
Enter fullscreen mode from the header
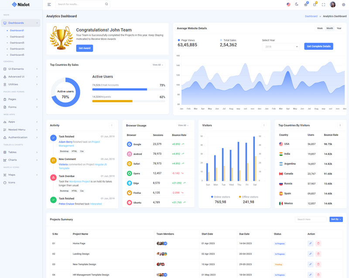pos(323,4)
